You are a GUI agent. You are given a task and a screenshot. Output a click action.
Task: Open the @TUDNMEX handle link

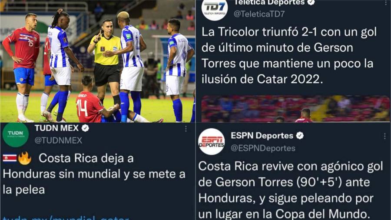coord(58,140)
